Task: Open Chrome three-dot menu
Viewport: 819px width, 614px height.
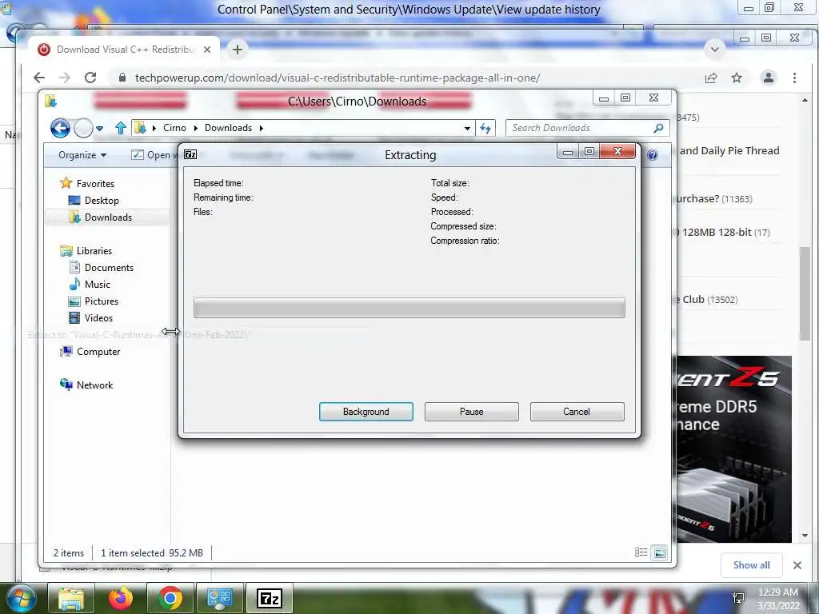Action: click(x=794, y=78)
